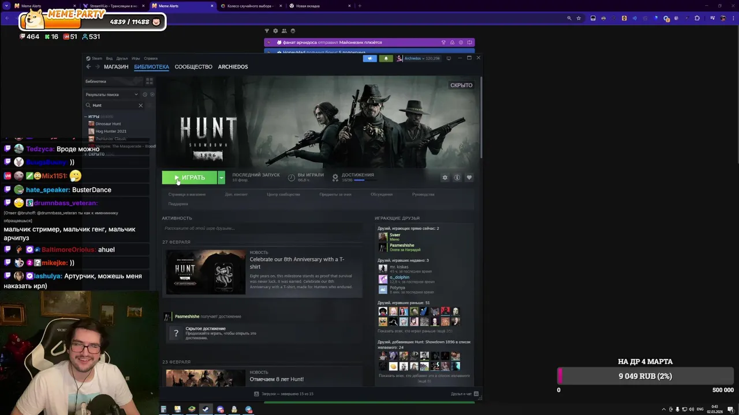Open the Справка menu
739x415 pixels.
151,58
